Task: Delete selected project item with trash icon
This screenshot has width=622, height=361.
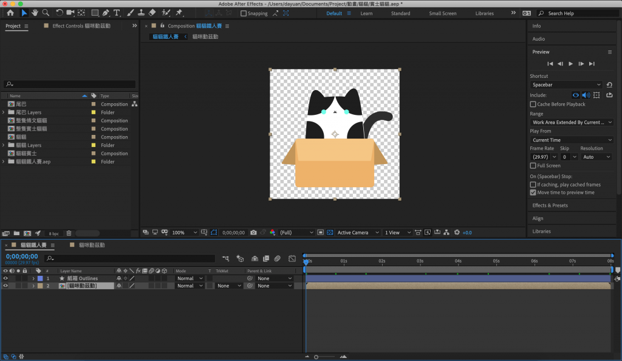Action: tap(69, 233)
